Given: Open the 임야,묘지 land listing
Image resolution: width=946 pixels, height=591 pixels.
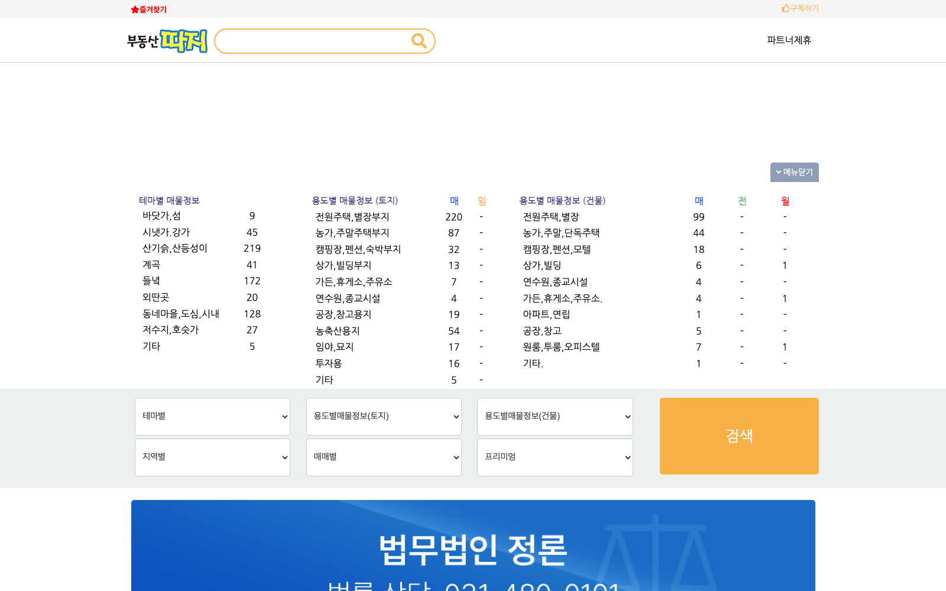Looking at the screenshot, I should click(334, 347).
